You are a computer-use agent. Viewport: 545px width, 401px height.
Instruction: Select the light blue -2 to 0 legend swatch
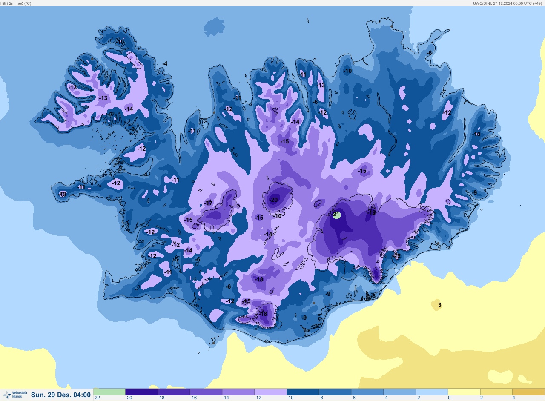[x=432, y=392]
